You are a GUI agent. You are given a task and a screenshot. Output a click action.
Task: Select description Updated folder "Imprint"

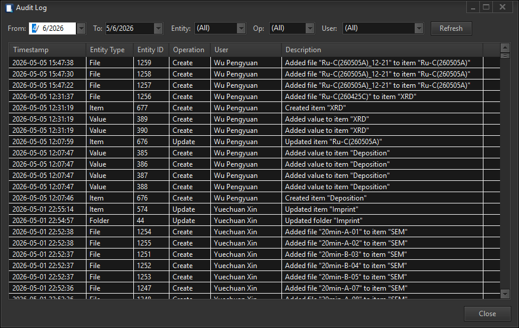382,220
